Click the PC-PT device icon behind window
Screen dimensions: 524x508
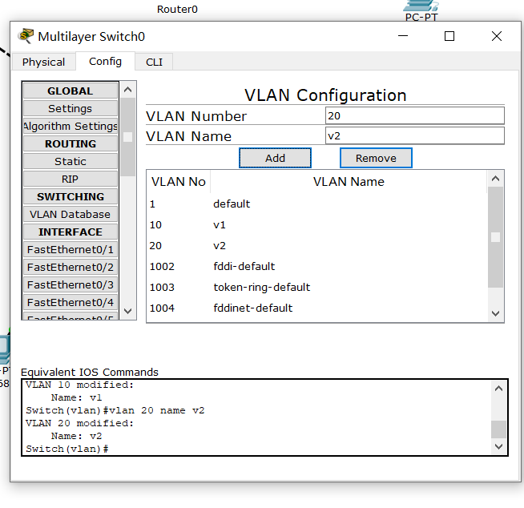(x=421, y=6)
